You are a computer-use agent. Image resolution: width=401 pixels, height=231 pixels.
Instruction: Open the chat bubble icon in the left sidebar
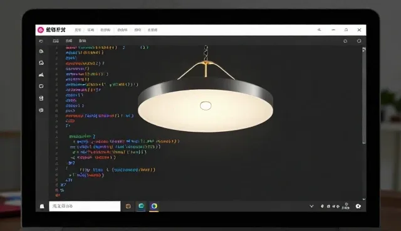[41, 110]
